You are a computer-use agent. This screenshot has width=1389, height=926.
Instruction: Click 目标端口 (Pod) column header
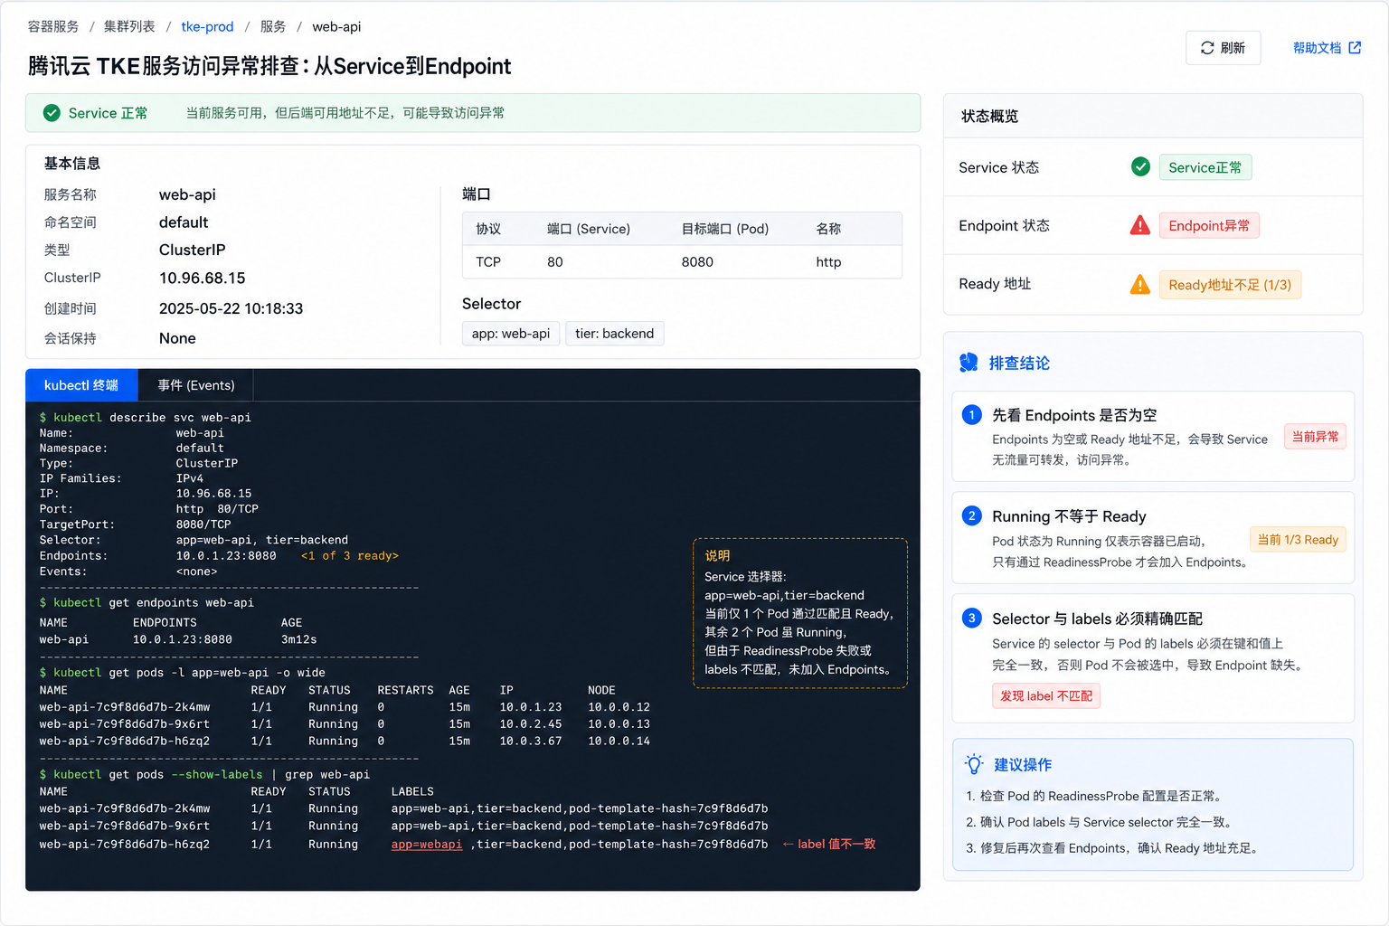coord(725,229)
